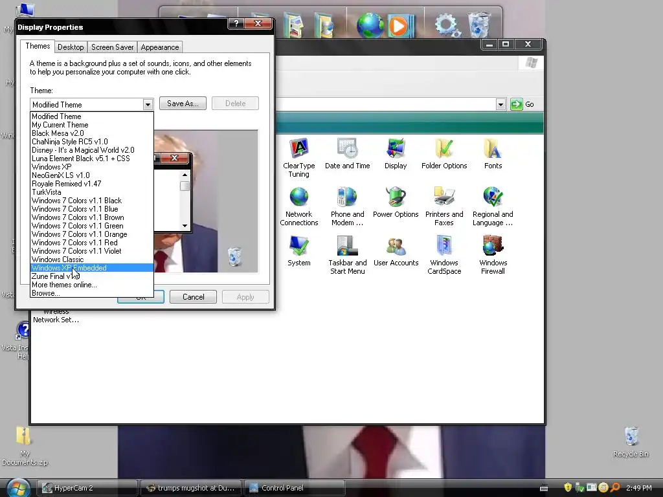Choose Windows 7 Colors v1.1 Orange
The width and height of the screenshot is (663, 497).
92,234
